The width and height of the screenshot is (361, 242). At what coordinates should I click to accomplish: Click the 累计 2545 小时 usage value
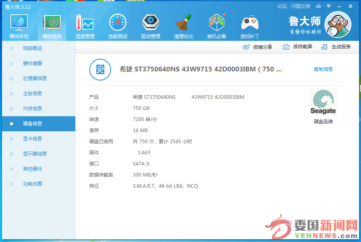coord(175,142)
